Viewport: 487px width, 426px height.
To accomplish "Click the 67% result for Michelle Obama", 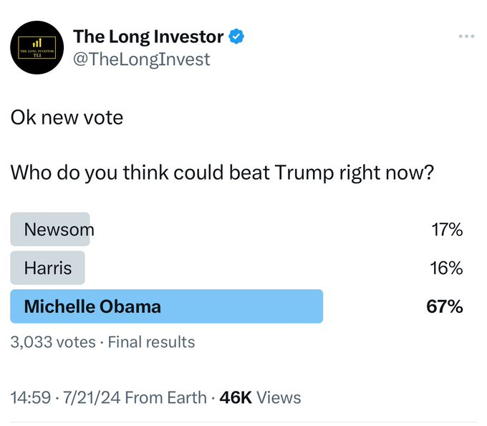I will coord(445,307).
